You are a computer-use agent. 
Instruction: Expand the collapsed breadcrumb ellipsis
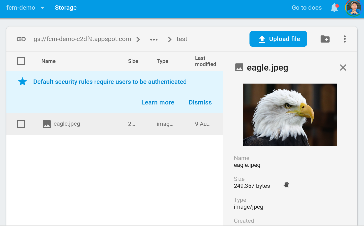[x=154, y=39]
